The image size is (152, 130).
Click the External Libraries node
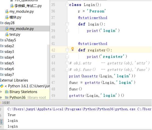click(14, 80)
